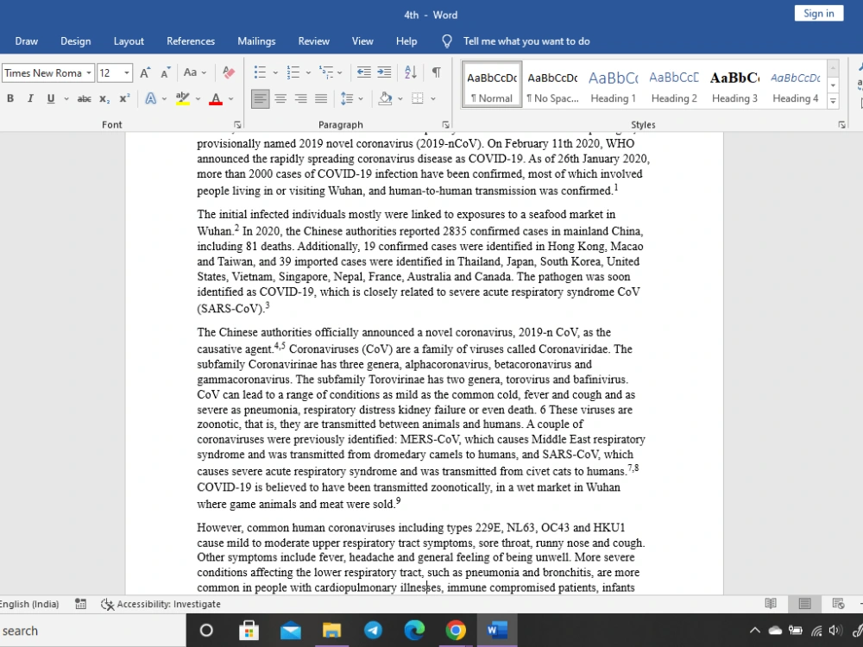This screenshot has width=863, height=647.
Task: Apply the Normal style
Action: (492, 85)
